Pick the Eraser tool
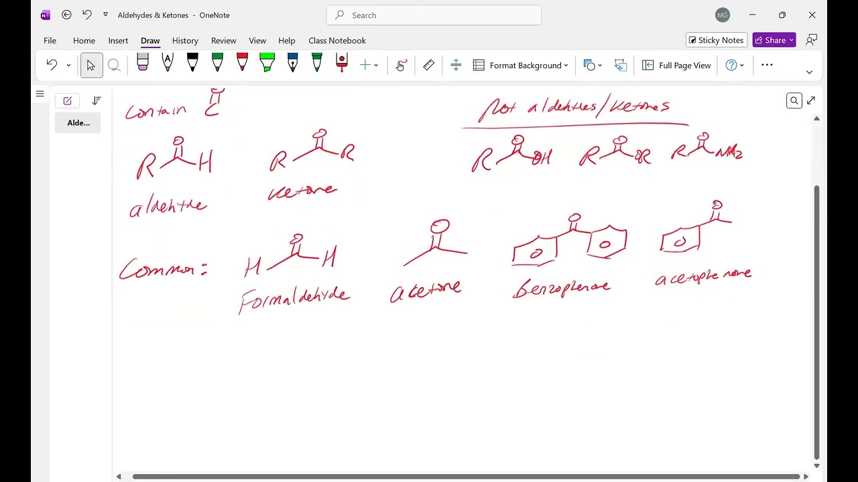The height and width of the screenshot is (482, 858). pyautogui.click(x=143, y=63)
